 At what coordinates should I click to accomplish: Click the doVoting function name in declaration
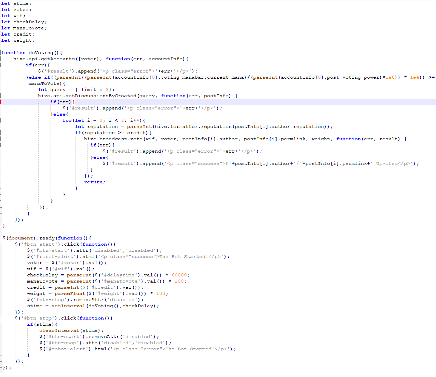point(41,53)
